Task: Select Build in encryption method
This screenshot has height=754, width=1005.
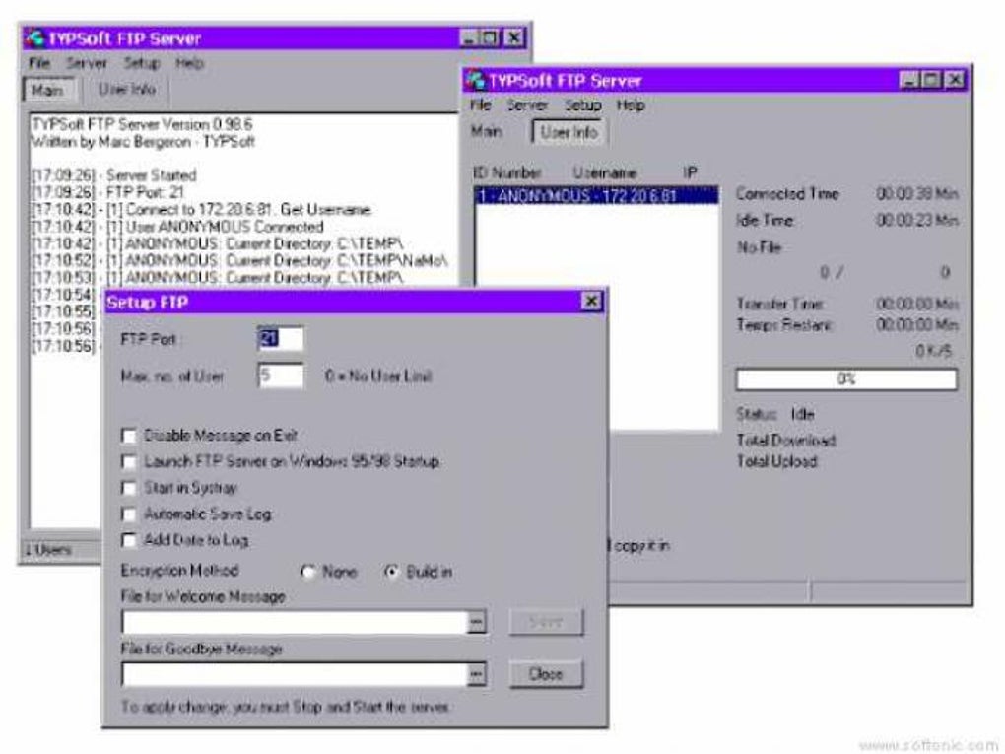Action: 391,572
